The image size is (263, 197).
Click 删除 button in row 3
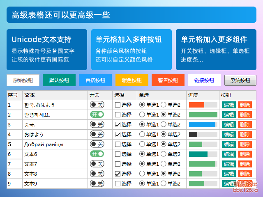(x=245, y=125)
